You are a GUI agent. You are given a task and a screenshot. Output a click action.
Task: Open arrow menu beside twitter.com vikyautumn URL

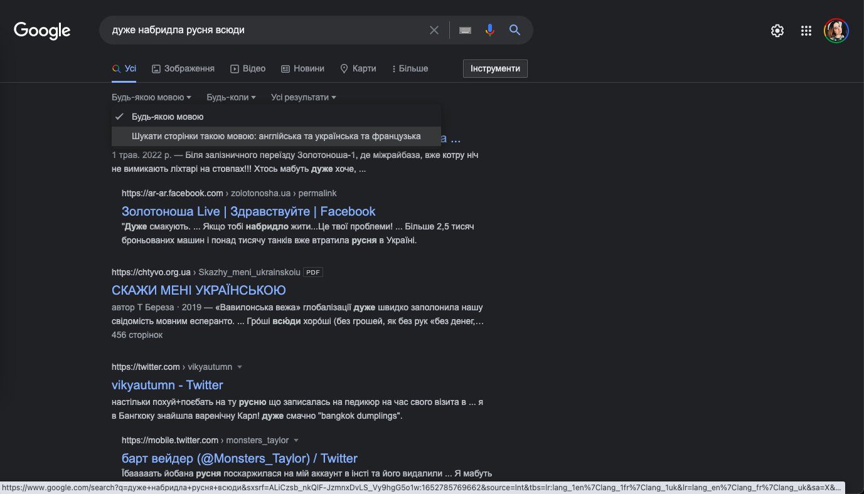tap(240, 367)
